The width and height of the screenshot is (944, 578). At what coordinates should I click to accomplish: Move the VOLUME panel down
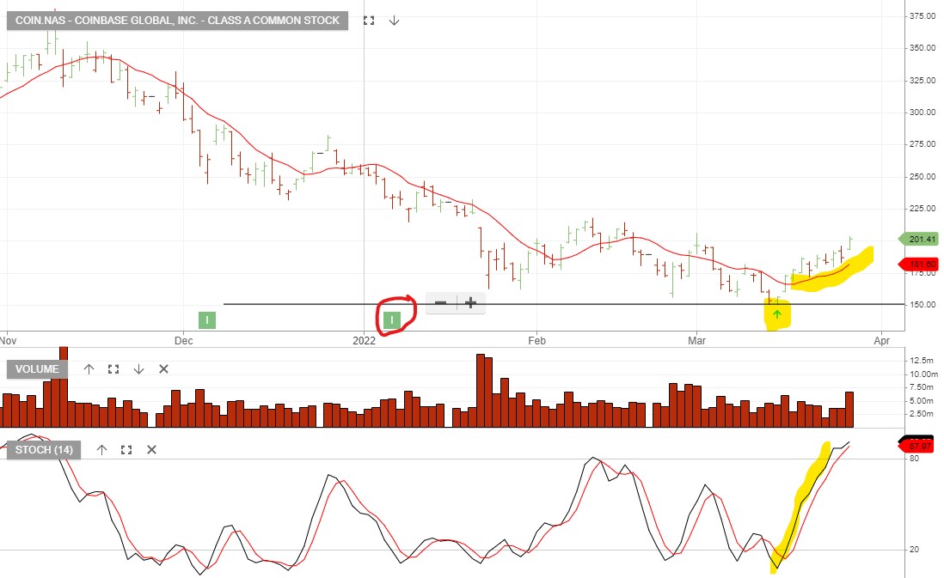coord(138,369)
